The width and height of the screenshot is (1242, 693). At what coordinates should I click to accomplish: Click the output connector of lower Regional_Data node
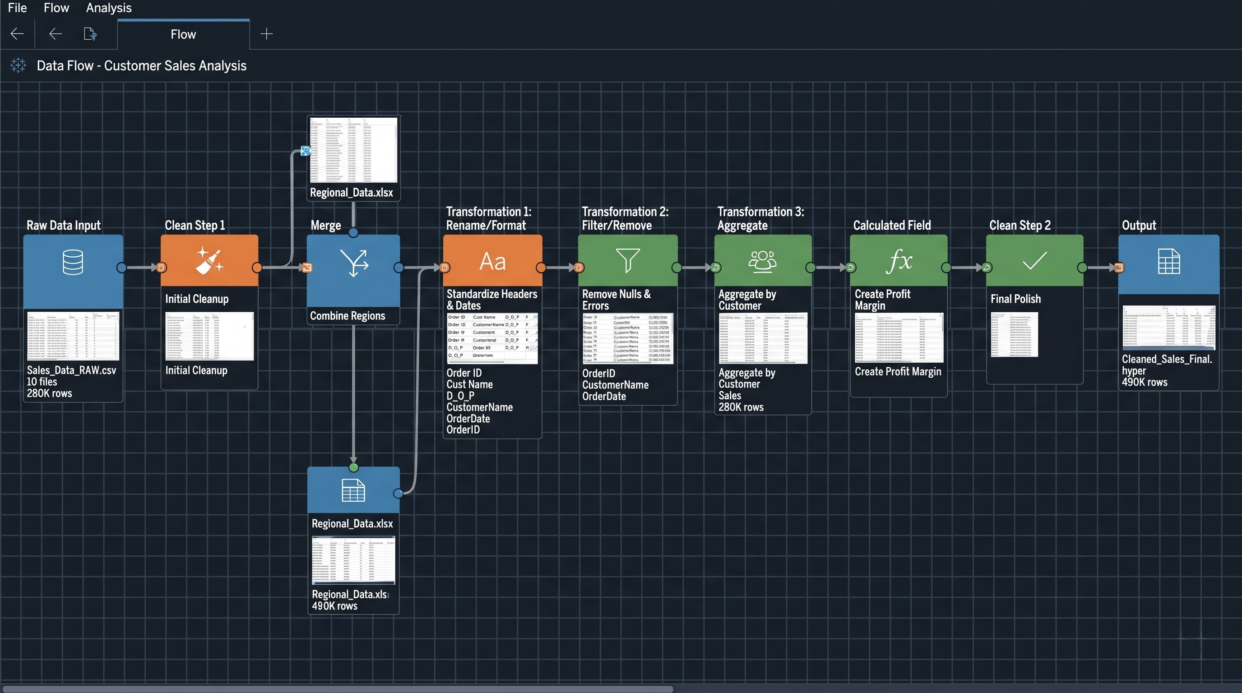tap(398, 493)
